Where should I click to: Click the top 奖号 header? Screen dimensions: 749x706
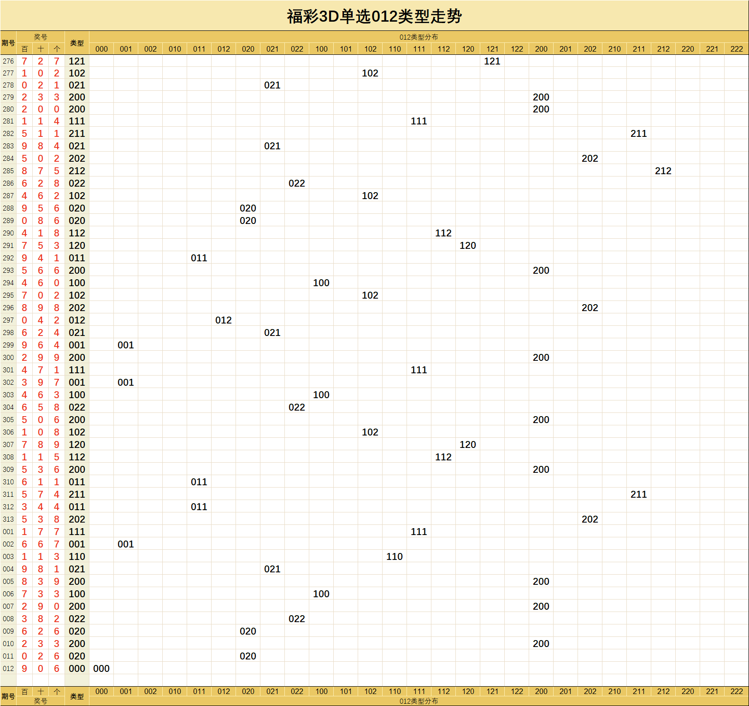click(x=41, y=37)
